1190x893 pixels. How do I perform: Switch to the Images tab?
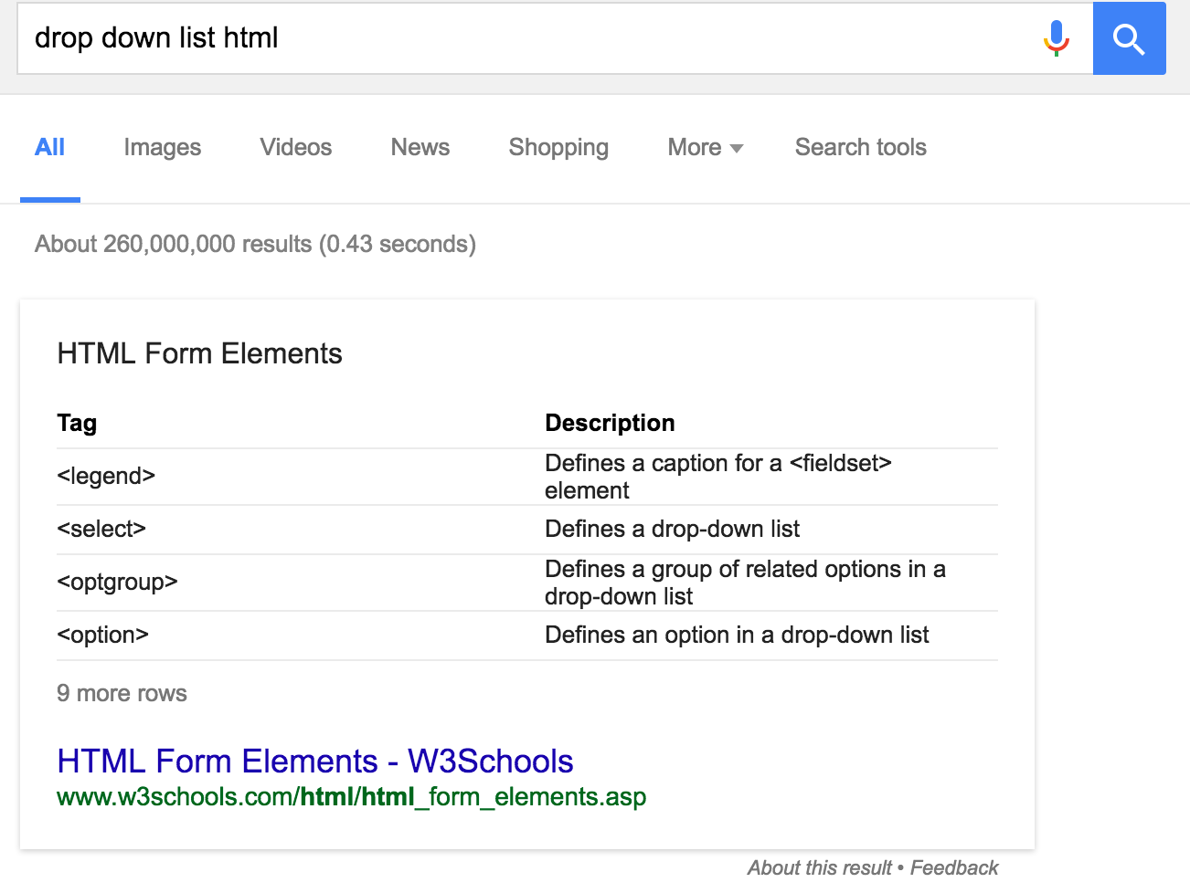pyautogui.click(x=162, y=148)
